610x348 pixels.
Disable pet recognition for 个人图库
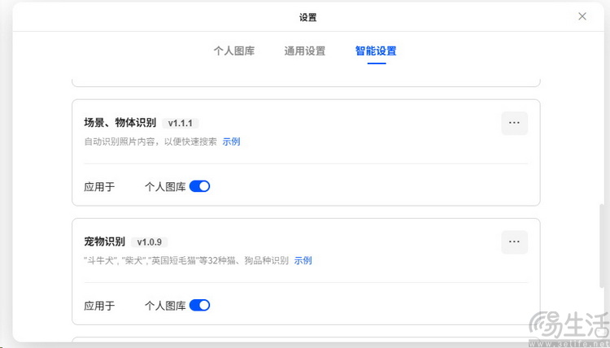point(199,305)
